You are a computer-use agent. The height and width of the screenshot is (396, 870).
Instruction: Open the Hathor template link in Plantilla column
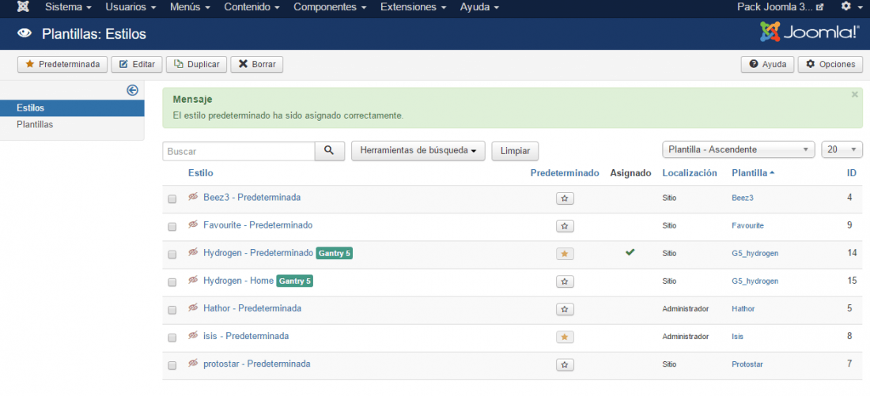(743, 309)
